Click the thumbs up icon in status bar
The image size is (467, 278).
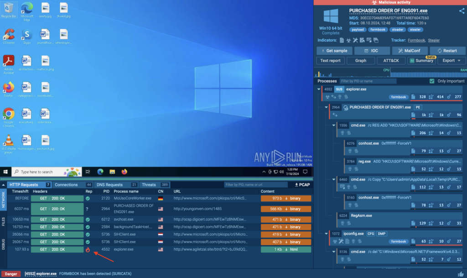461,274
